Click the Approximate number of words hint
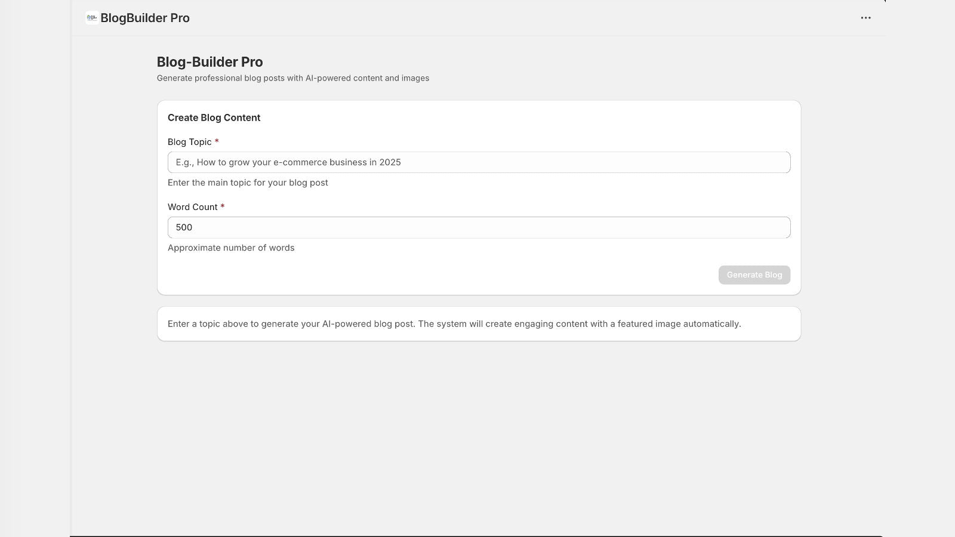This screenshot has height=537, width=955. tap(231, 248)
